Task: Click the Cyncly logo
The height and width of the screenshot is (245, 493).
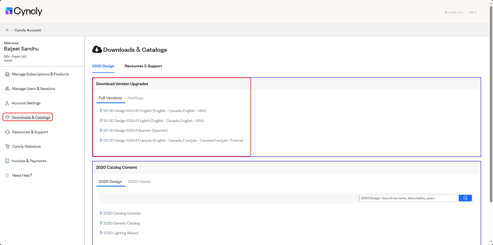Action: point(24,11)
